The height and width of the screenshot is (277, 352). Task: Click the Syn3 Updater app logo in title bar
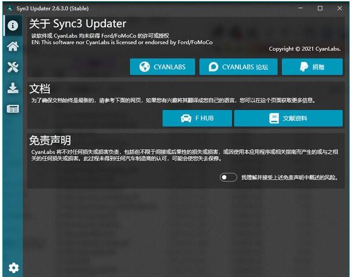tap(10, 8)
